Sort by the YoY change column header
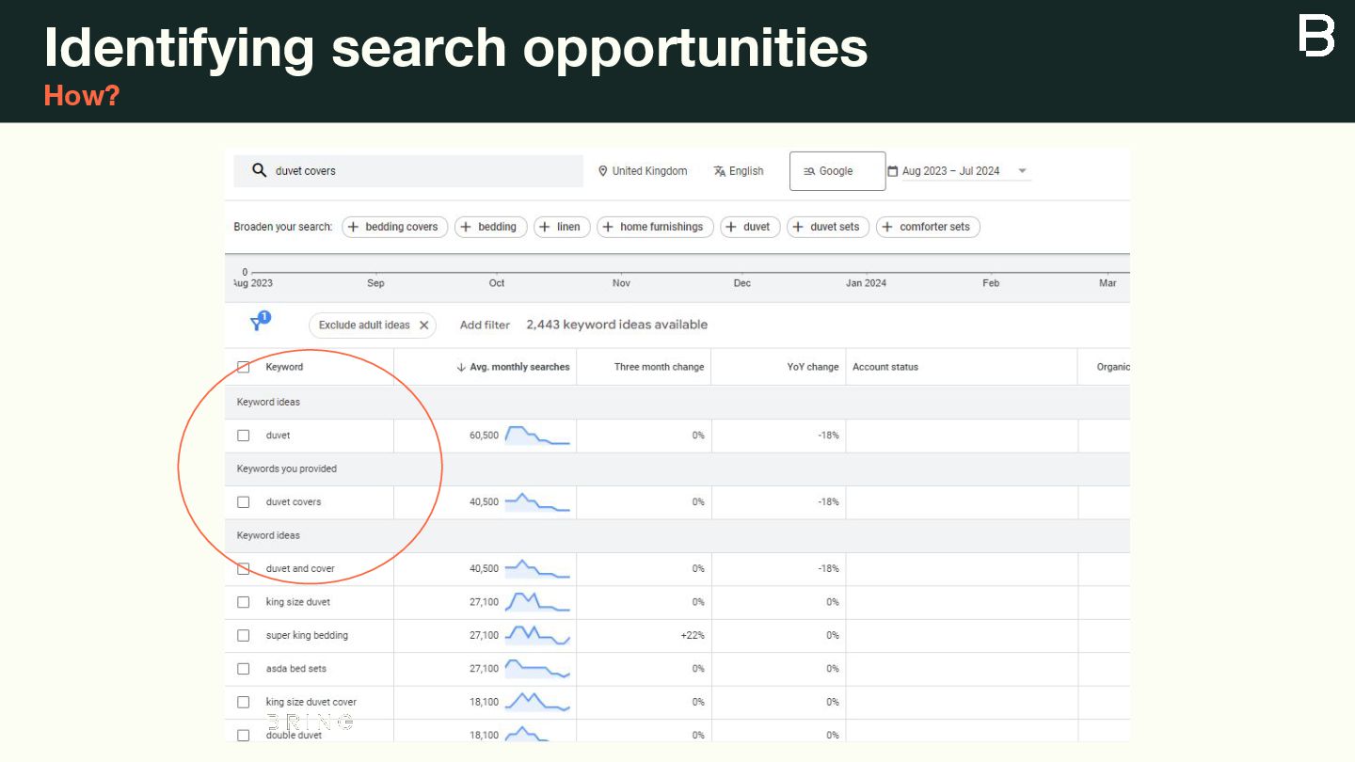 click(812, 367)
